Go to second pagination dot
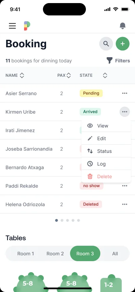This screenshot has width=135, height=292. [x=62, y=220]
